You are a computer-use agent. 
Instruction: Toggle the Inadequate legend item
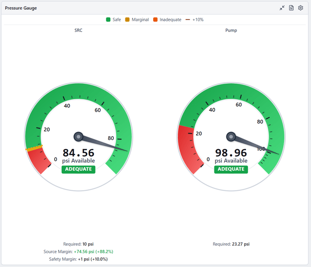(167, 20)
